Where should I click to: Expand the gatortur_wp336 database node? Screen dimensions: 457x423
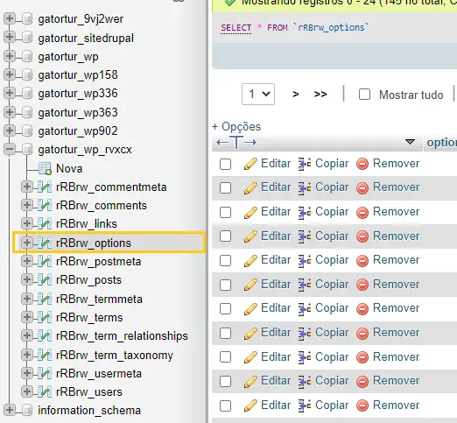tap(10, 94)
